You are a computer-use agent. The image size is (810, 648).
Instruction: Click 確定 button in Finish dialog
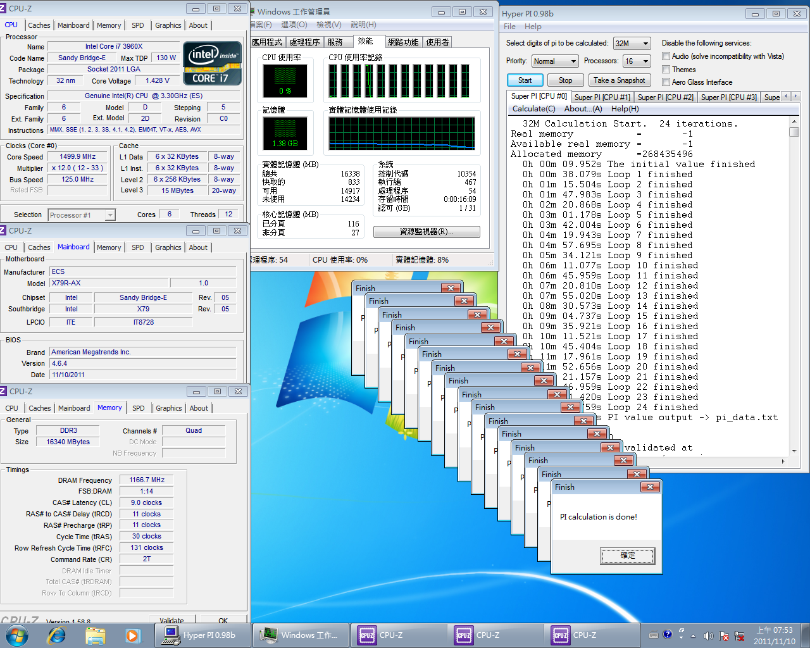pos(628,556)
